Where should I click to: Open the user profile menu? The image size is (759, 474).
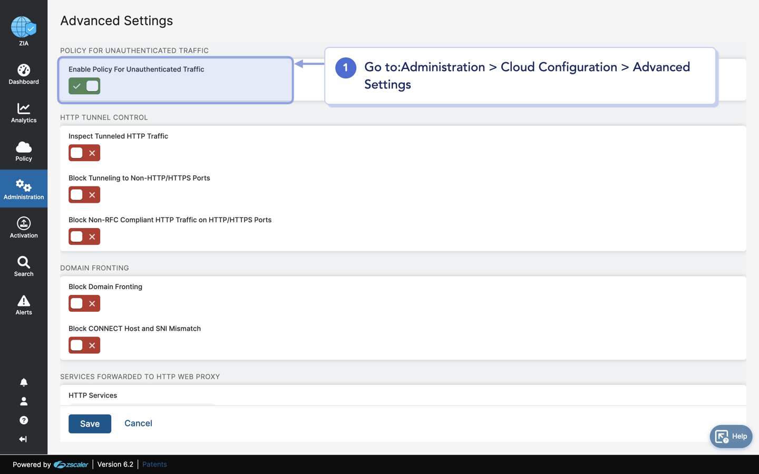23,401
